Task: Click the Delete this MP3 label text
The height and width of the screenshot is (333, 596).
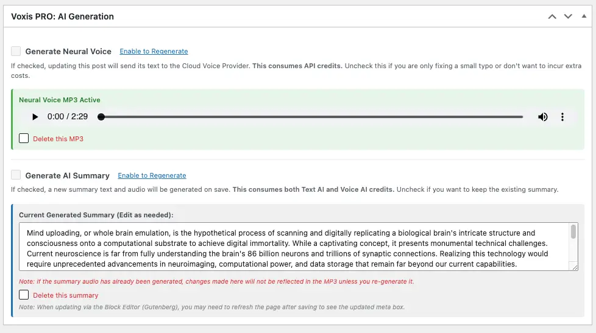Action: click(x=58, y=139)
